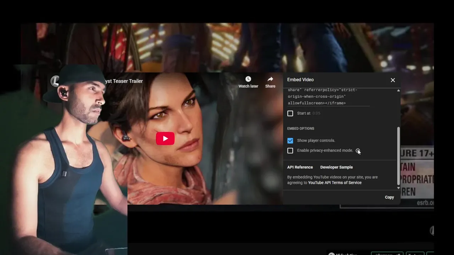Click the scrollbar down arrow
This screenshot has width=454, height=255.
[398, 188]
